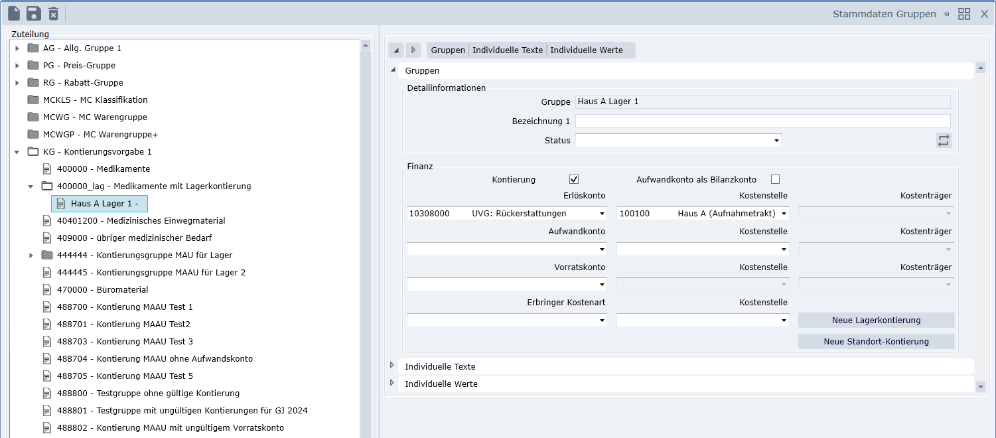The width and height of the screenshot is (996, 438).
Task: Click the swap arrows icon beside Status
Action: pos(944,140)
